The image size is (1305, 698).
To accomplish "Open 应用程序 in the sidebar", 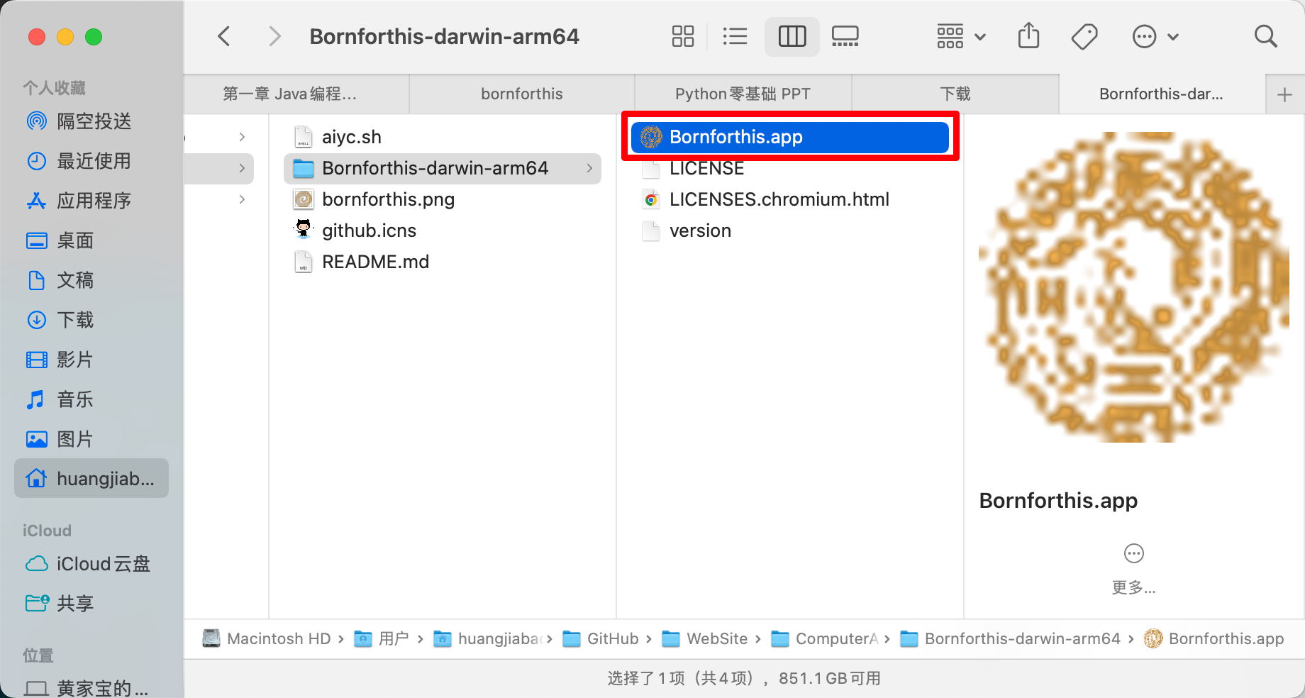I will click(x=91, y=201).
